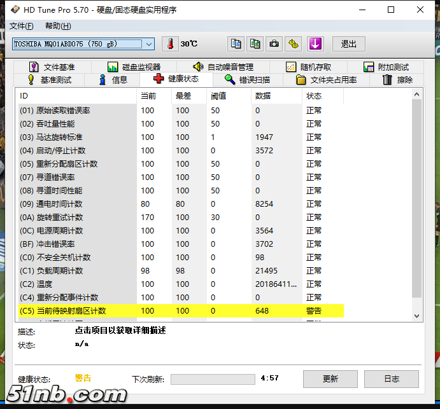Select row (C4) 重新分配事件计数
This screenshot has height=409, width=440.
[x=181, y=298]
